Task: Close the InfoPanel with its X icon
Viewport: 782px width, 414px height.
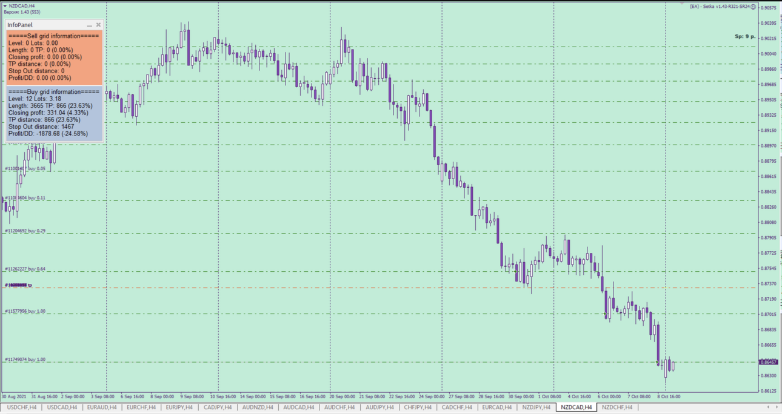Action: coord(98,25)
